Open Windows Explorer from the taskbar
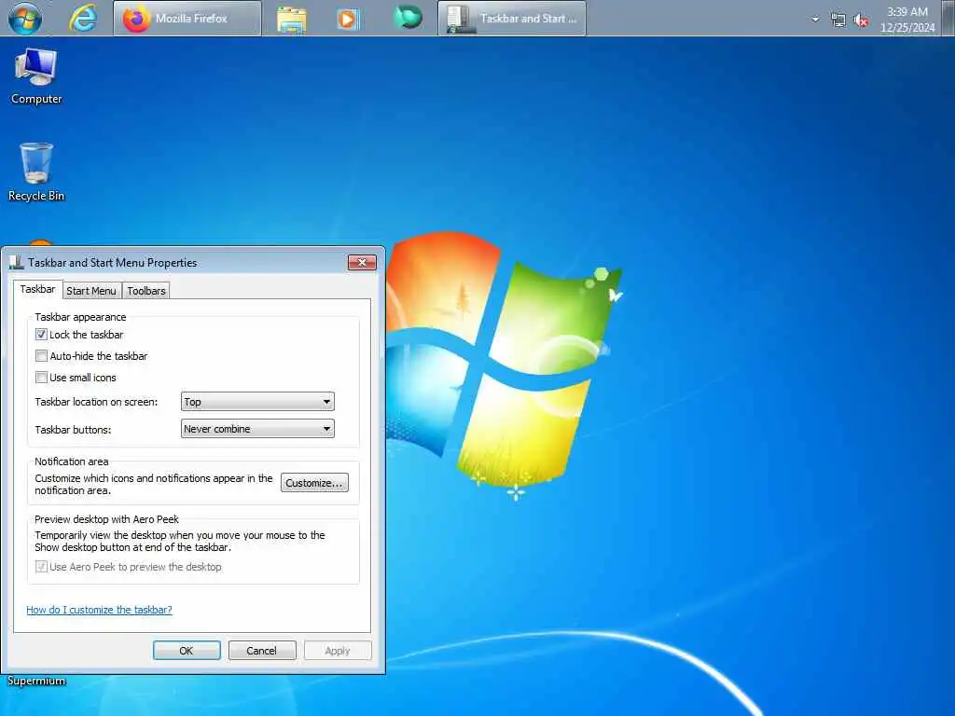Viewport: 955px width, 716px height. pos(292,19)
